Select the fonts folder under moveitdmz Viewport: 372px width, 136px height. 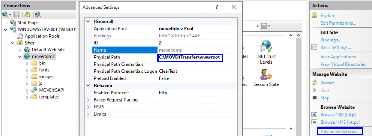(44, 70)
